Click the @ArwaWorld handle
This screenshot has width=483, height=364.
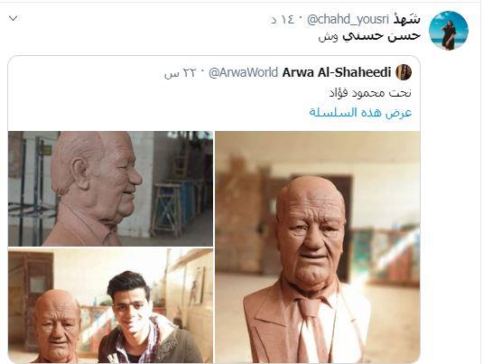coord(243,73)
